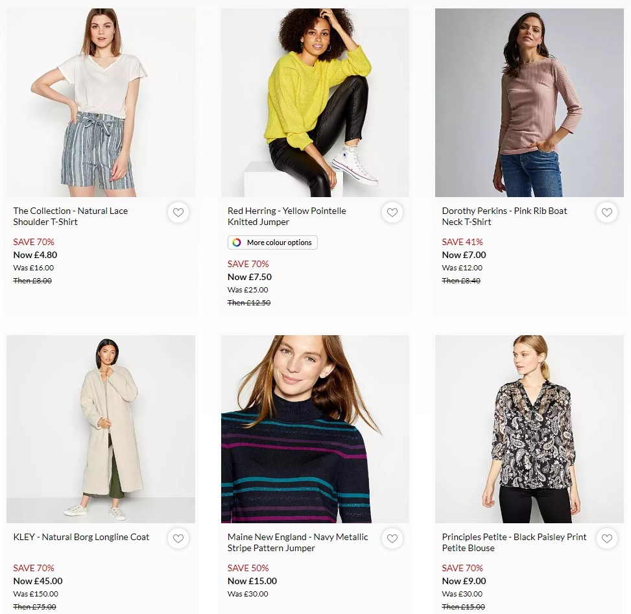
Task: Favourite the Navy Metallic Stripe Pattern Jumper
Action: (392, 538)
